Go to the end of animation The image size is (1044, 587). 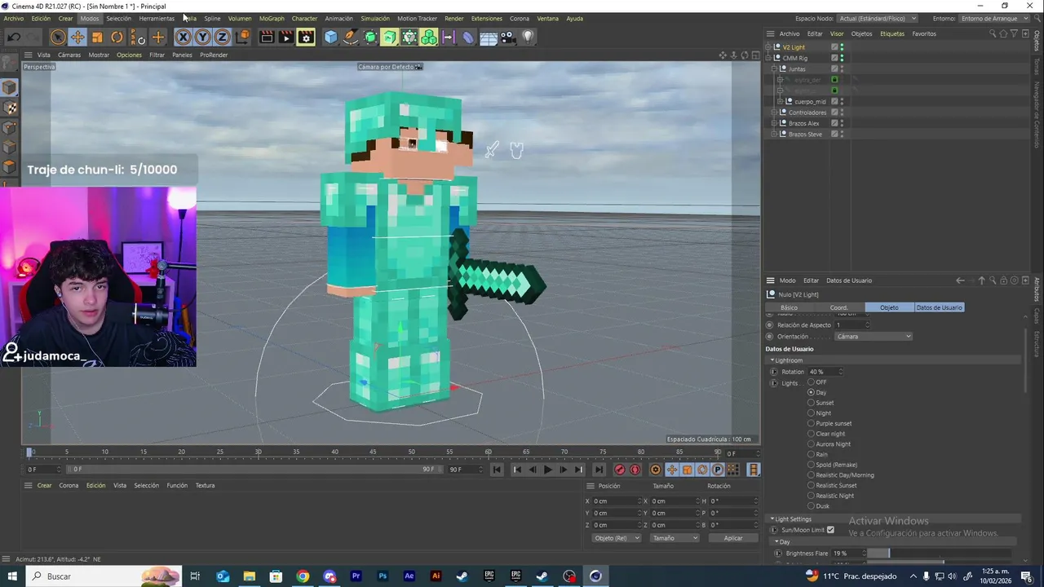(x=599, y=470)
